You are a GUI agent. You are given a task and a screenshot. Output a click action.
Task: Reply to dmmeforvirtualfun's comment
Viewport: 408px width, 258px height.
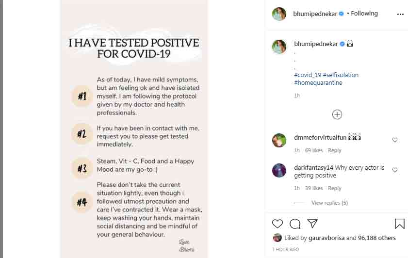335,150
